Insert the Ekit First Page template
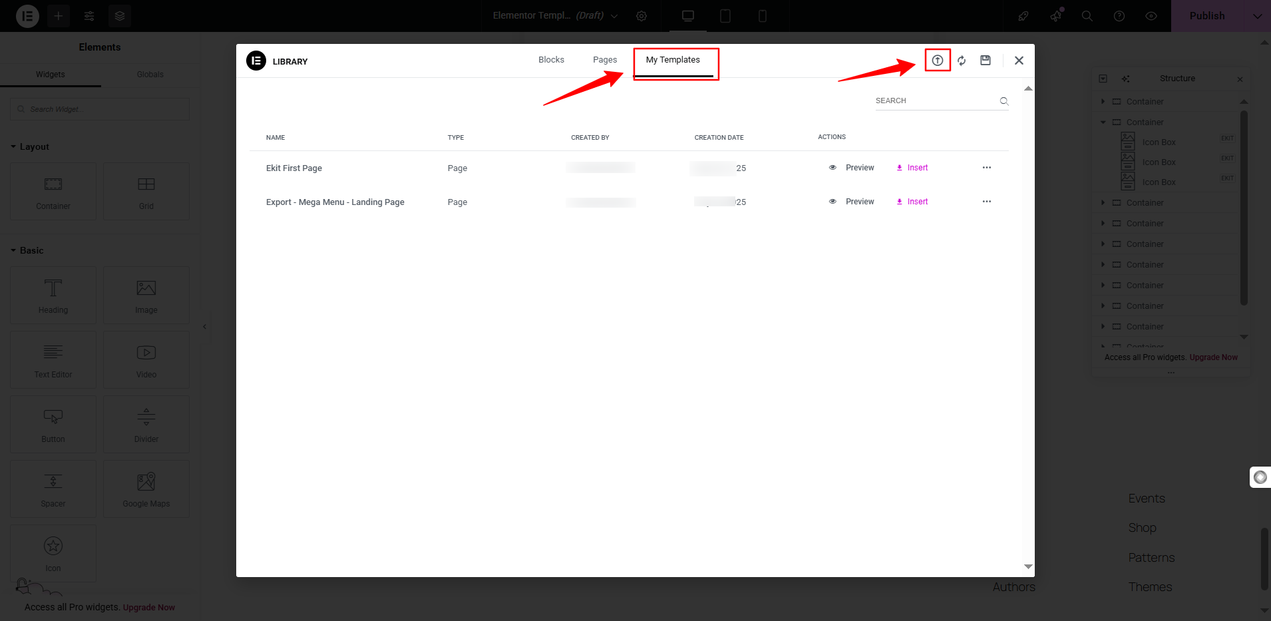The width and height of the screenshot is (1271, 621). pos(912,168)
